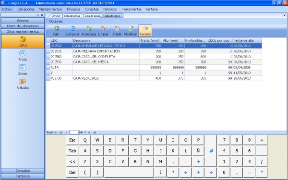
Task: Click the space bar key
Action: coord(129,172)
